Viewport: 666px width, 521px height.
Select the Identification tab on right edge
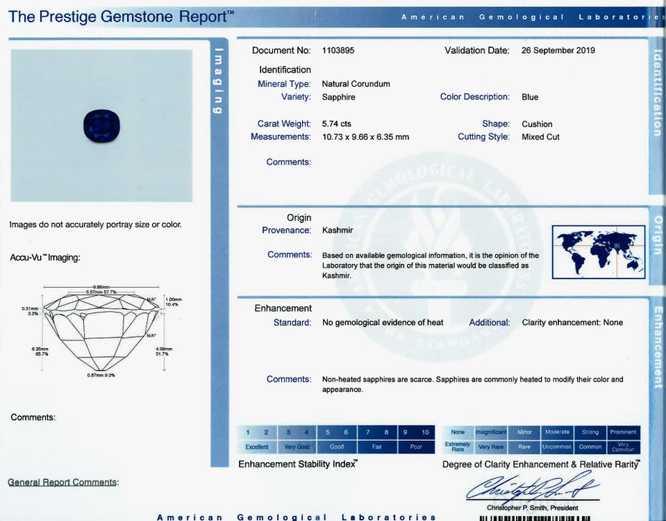(x=657, y=92)
